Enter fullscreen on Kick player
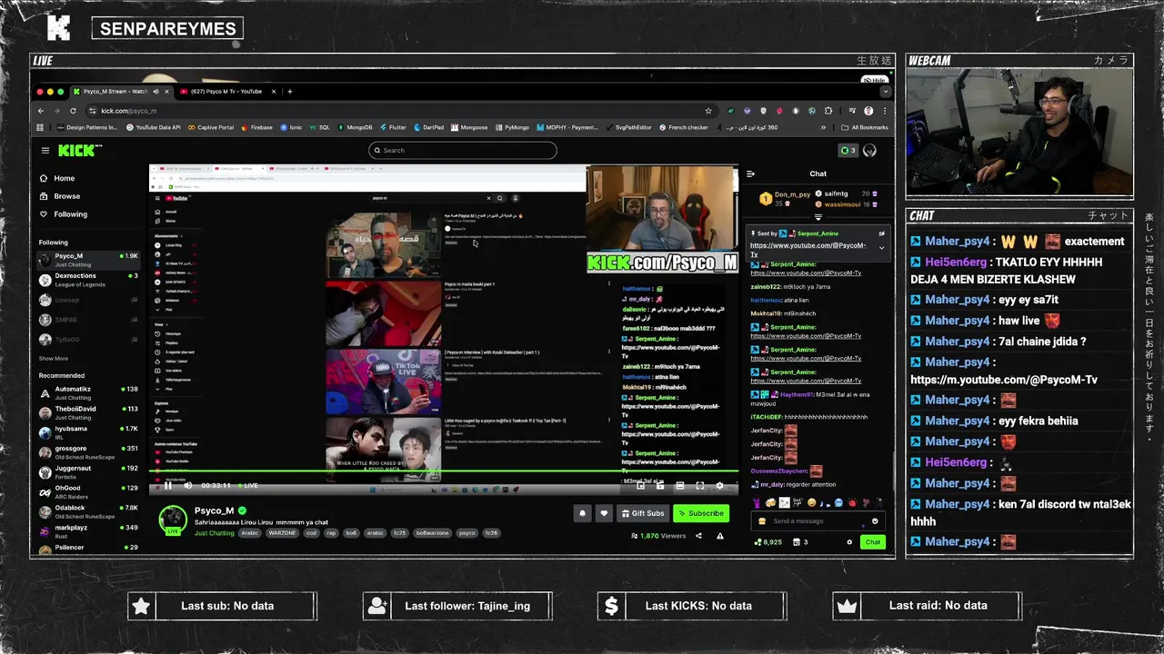Image resolution: width=1164 pixels, height=654 pixels. (699, 486)
